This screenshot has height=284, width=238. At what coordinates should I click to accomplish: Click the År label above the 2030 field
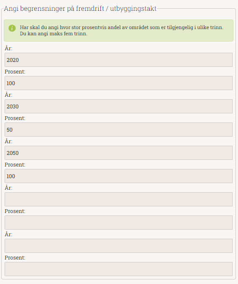8,95
